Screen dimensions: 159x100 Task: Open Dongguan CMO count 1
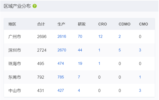click(x=140, y=77)
